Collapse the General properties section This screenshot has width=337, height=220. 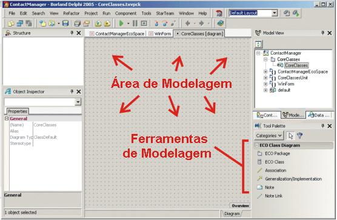pyautogui.click(x=7, y=119)
